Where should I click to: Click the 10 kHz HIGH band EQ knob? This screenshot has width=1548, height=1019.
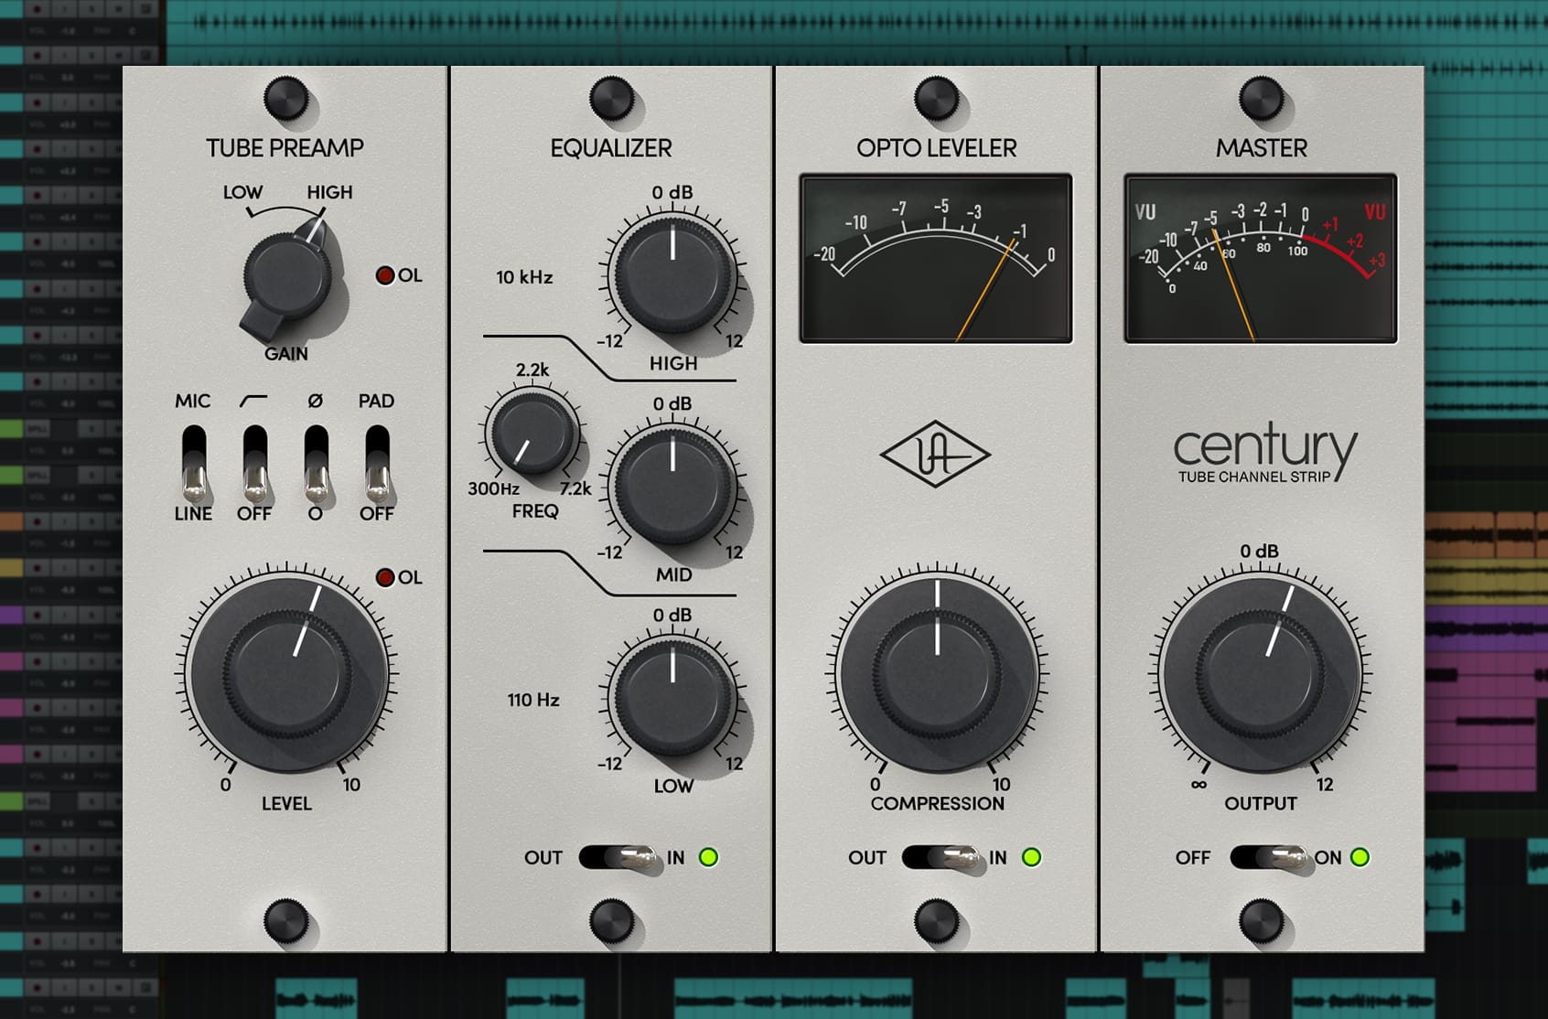(x=672, y=265)
